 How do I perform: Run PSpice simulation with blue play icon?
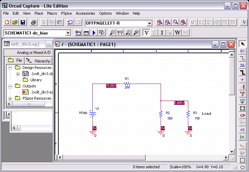pyautogui.click(x=94, y=33)
